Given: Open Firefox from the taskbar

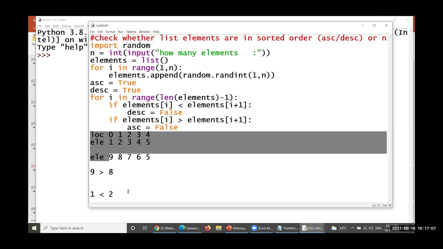Looking at the screenshot, I should (x=208, y=228).
